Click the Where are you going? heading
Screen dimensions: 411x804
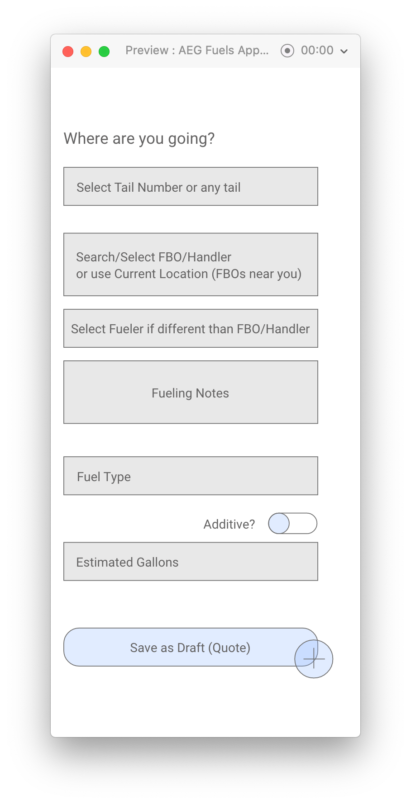[x=139, y=138]
